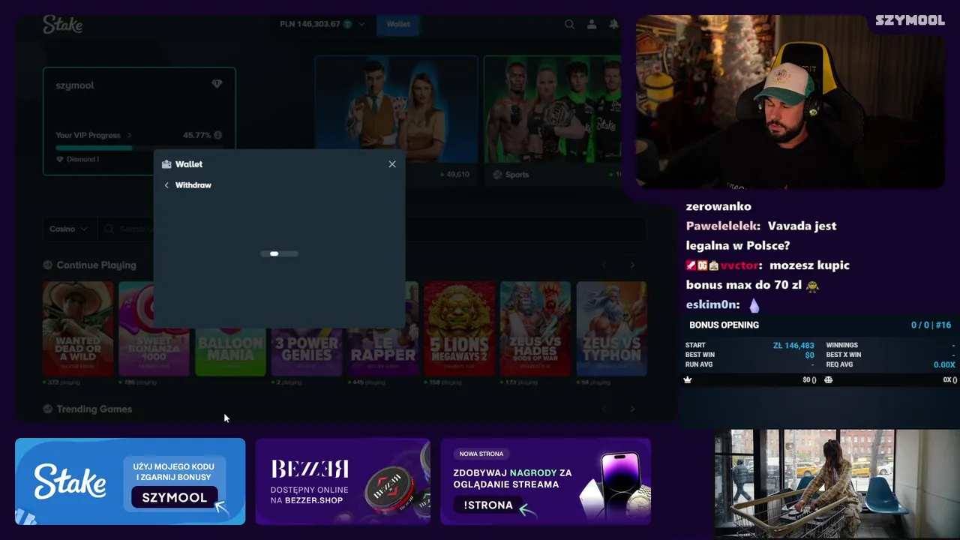
Task: Click chat username vvctor
Action: tap(741, 265)
